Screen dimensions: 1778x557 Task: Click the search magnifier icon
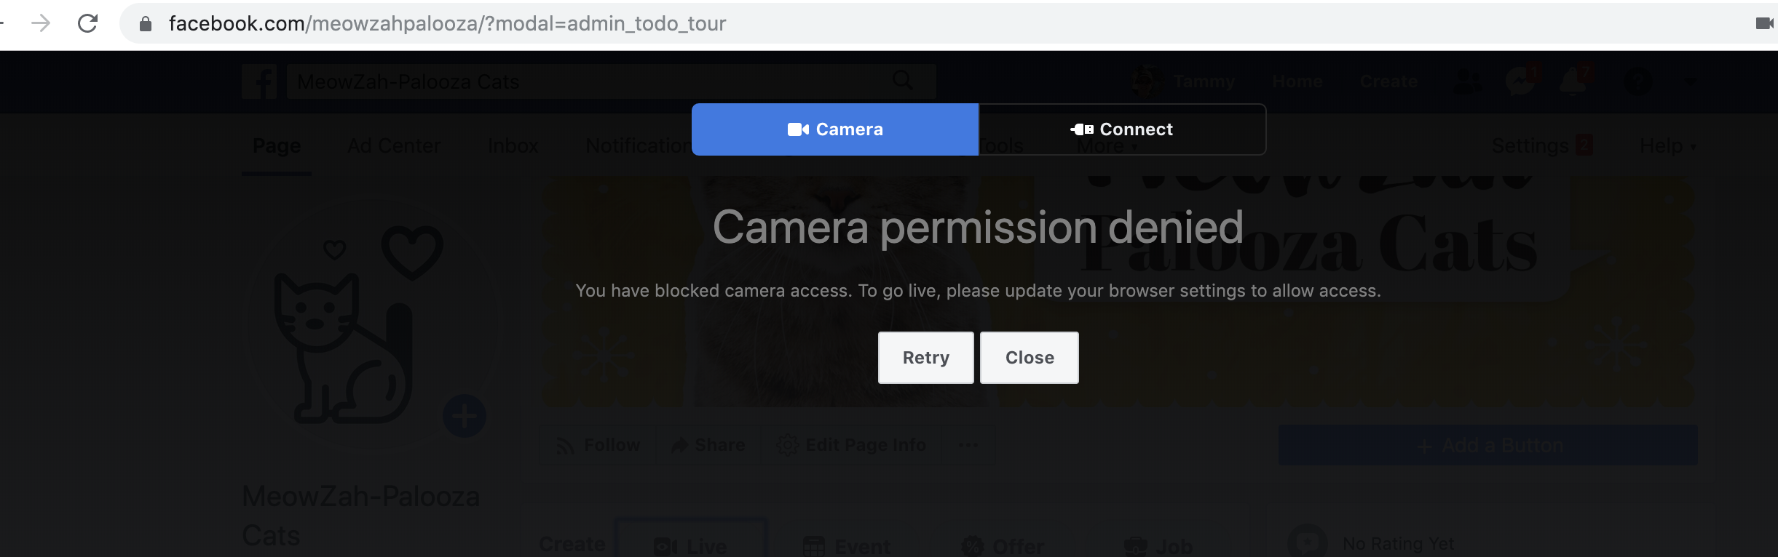902,81
